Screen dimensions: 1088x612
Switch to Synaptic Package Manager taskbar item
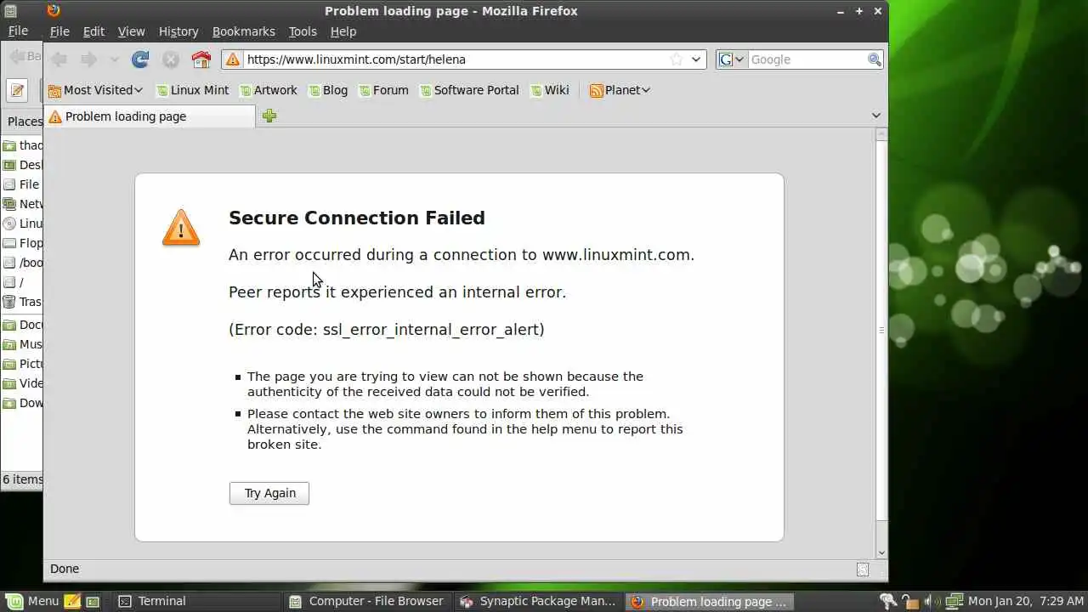pos(539,601)
